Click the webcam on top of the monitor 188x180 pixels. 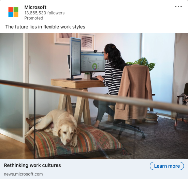click(96, 51)
